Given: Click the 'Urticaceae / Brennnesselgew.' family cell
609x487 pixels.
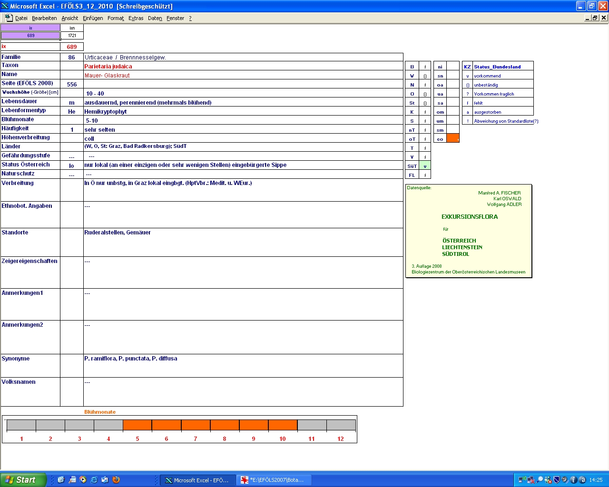Looking at the screenshot, I should 243,57.
